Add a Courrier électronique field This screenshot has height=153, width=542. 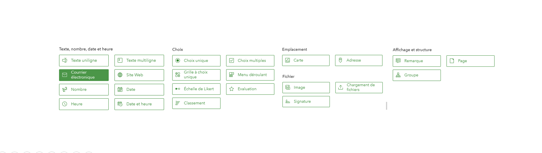pyautogui.click(x=84, y=75)
